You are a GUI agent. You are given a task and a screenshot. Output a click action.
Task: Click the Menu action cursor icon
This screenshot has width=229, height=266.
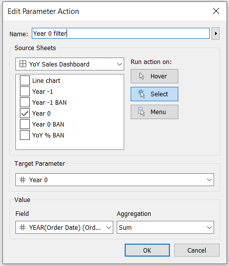tap(141, 112)
